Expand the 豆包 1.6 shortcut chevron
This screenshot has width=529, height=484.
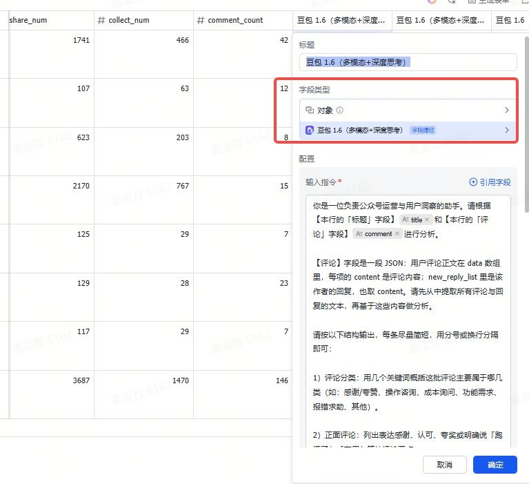[507, 130]
